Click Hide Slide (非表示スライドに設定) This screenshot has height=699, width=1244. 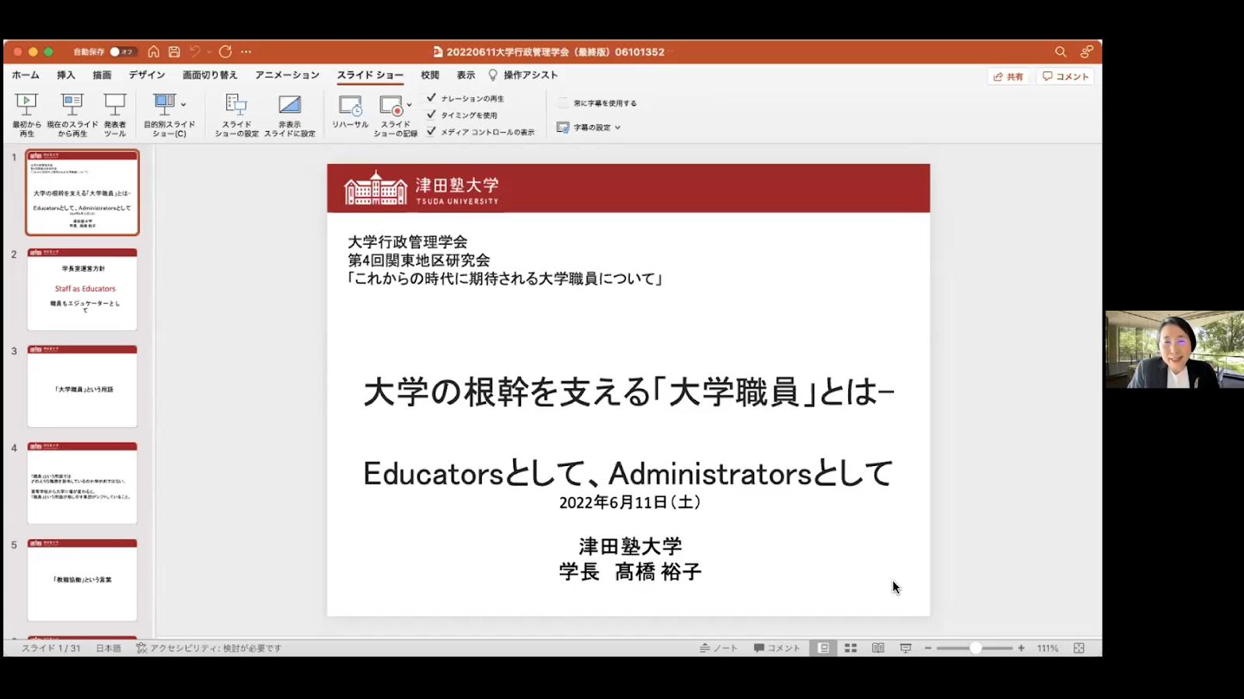(289, 114)
